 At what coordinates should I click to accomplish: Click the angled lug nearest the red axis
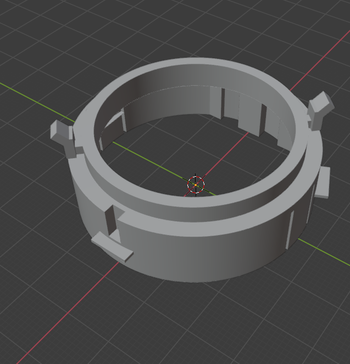(320, 110)
